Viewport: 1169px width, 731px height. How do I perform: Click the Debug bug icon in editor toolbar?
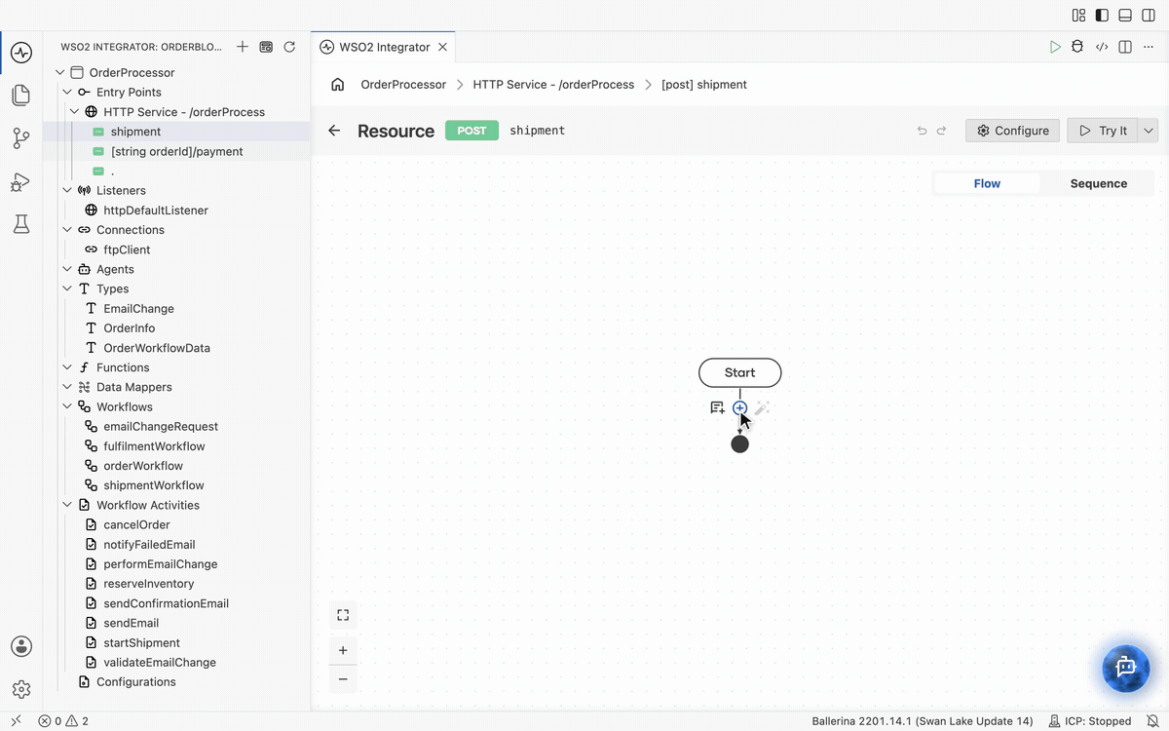coord(1077,47)
